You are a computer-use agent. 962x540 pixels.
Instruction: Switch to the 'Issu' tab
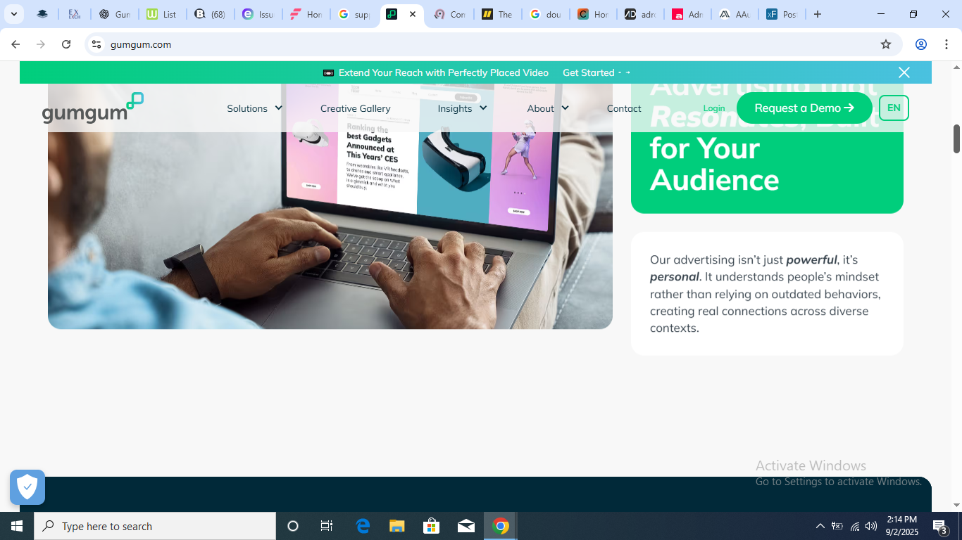[x=258, y=14]
